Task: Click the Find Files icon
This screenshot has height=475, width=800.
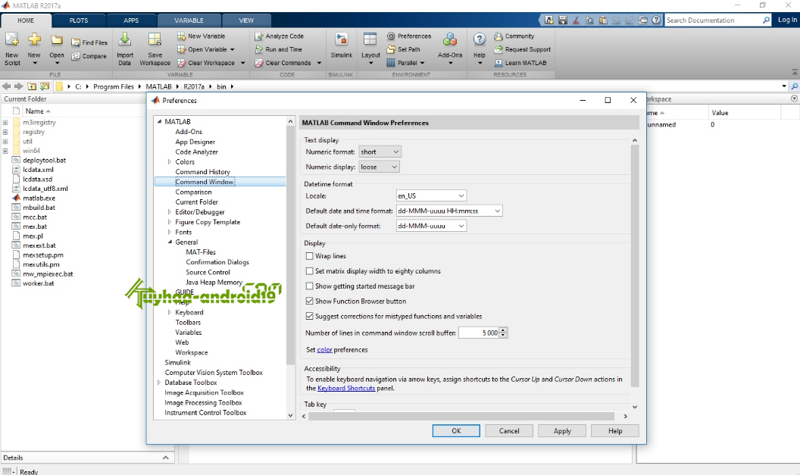Action: 76,43
